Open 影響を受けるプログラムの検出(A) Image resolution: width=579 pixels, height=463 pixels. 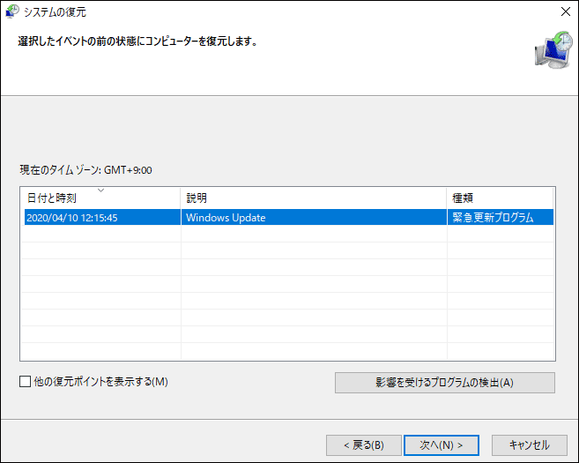pyautogui.click(x=444, y=383)
